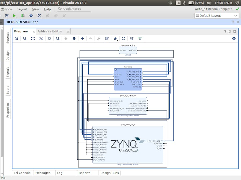The image size is (241, 180).
Task: Open the Design Runs tab
Action: [109, 173]
